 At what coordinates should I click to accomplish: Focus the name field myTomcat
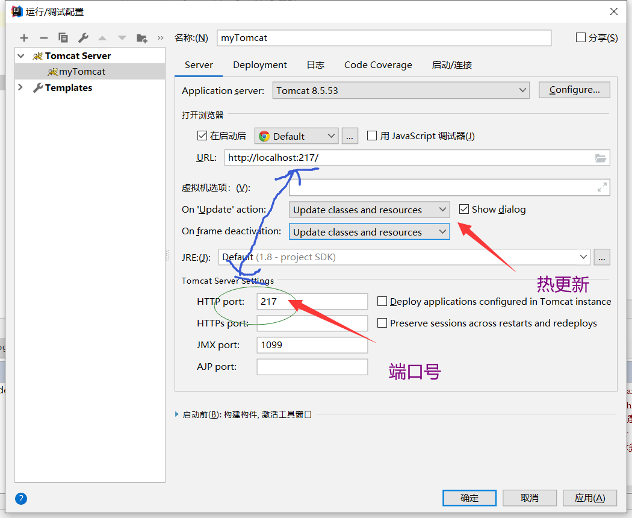coord(384,38)
